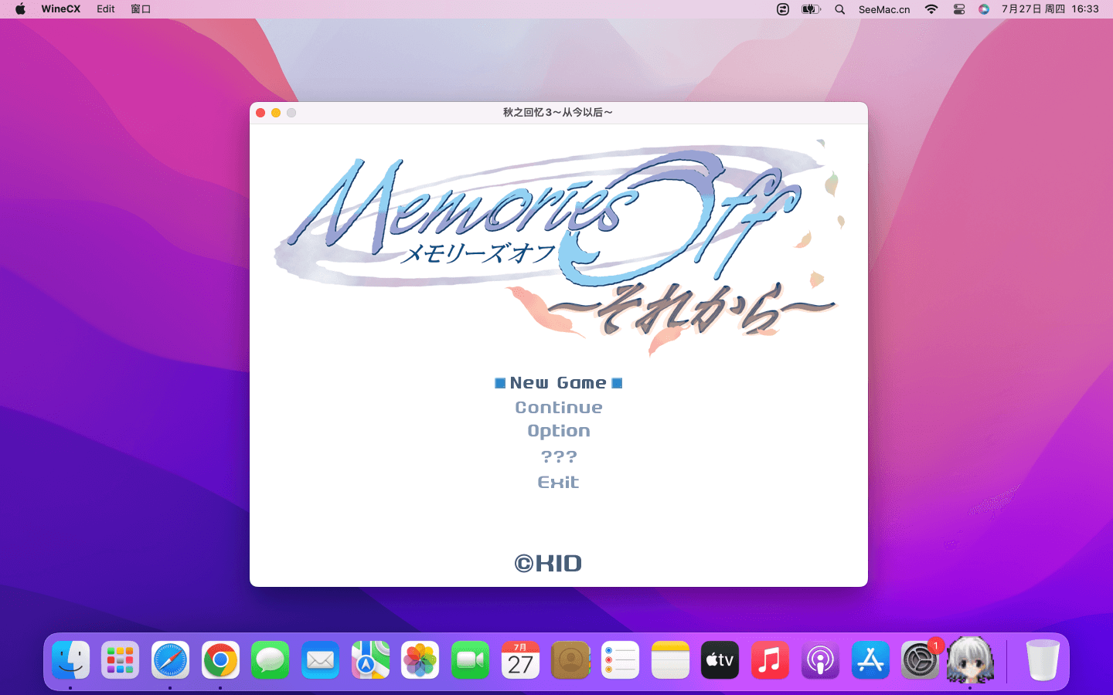This screenshot has height=695, width=1113.
Task: Select Continue in the game menu
Action: 559,408
